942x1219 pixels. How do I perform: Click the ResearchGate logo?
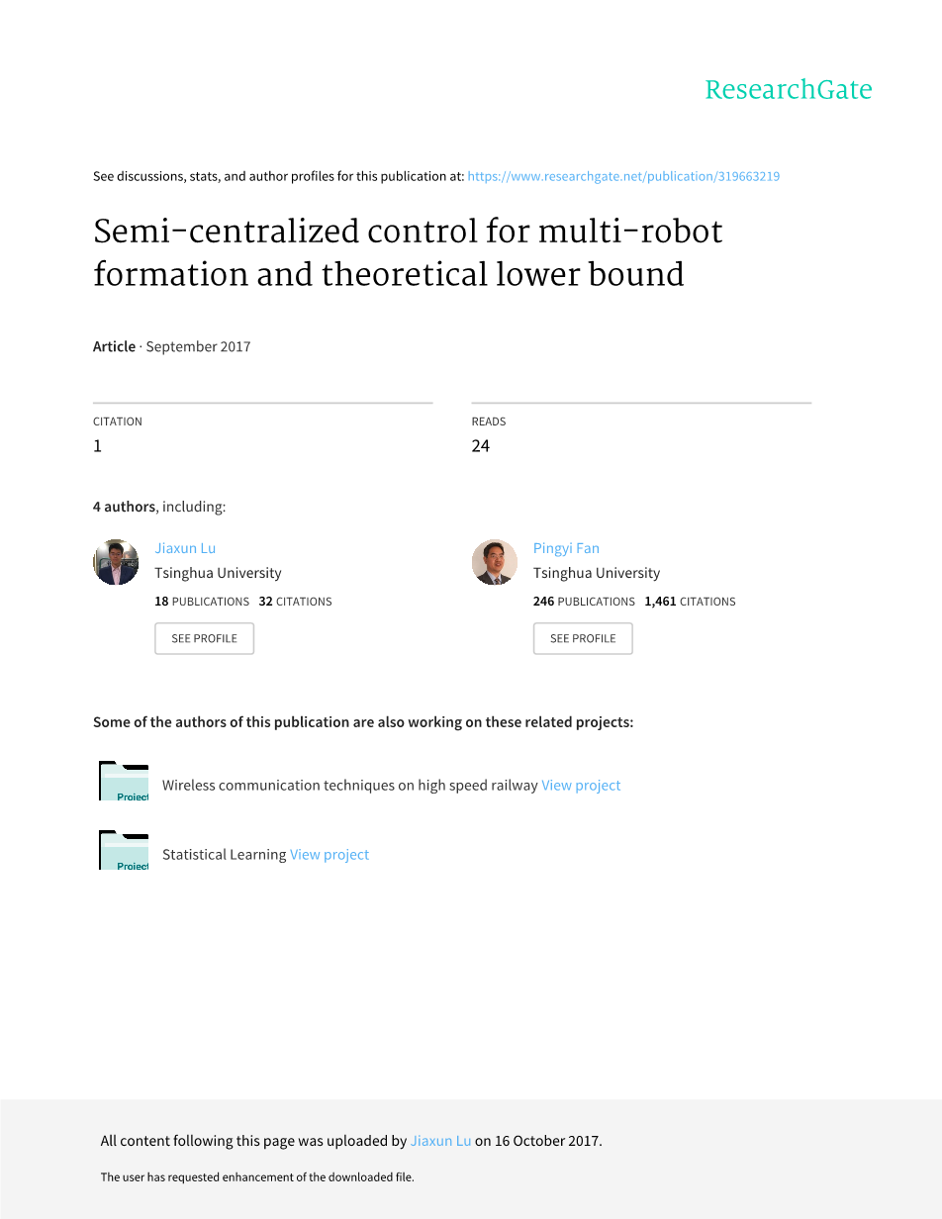coord(788,90)
